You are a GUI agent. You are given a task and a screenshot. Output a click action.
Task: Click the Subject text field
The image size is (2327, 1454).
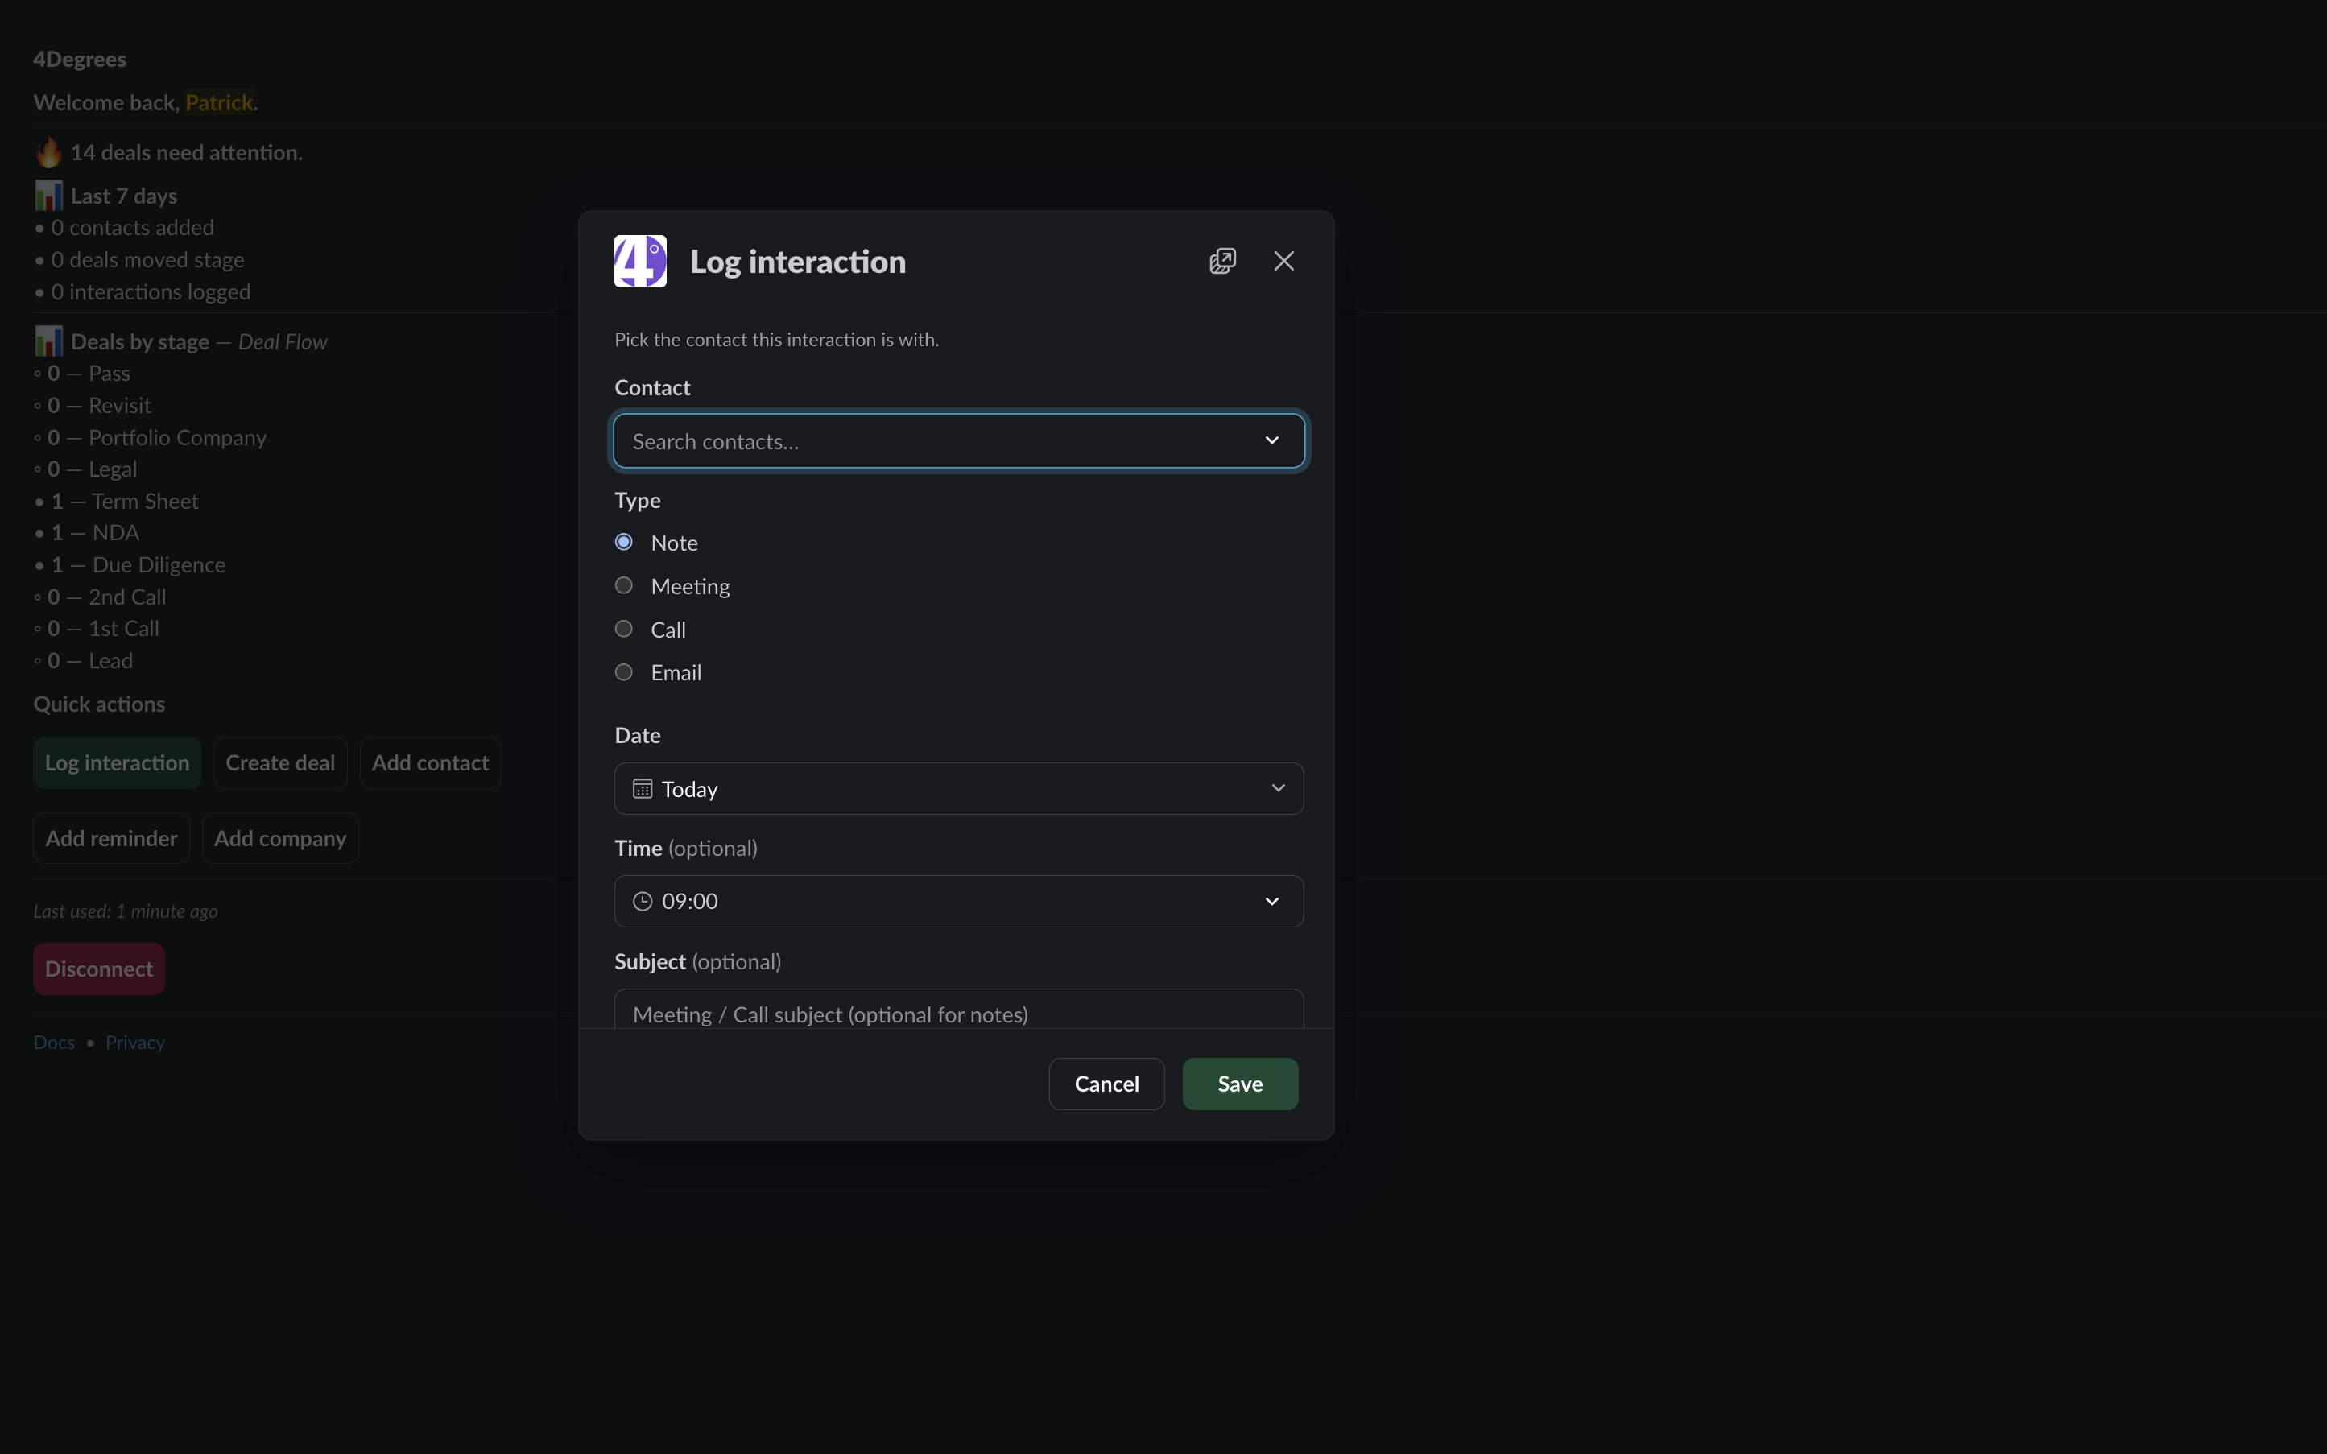(959, 1010)
